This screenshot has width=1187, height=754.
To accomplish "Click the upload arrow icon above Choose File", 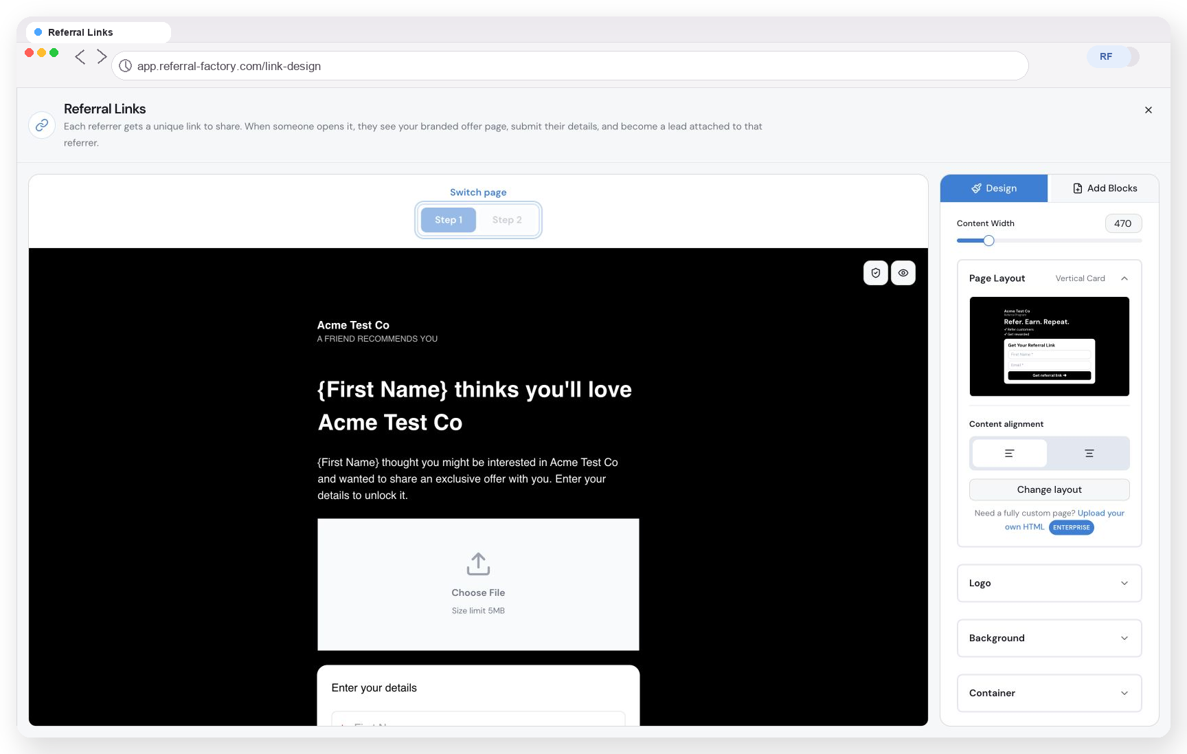I will point(478,564).
